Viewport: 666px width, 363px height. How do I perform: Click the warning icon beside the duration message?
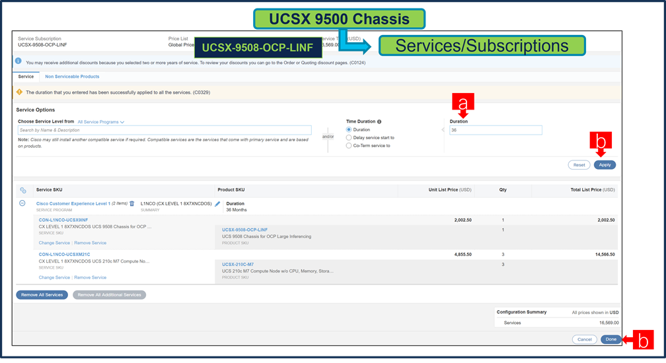19,92
